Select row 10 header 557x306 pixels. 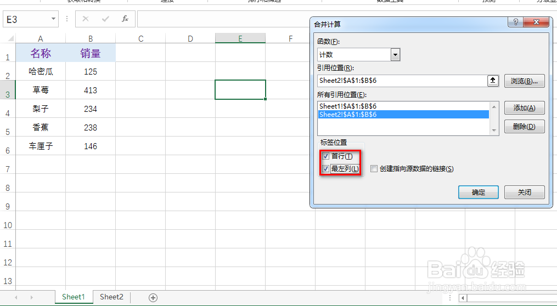(x=8, y=220)
